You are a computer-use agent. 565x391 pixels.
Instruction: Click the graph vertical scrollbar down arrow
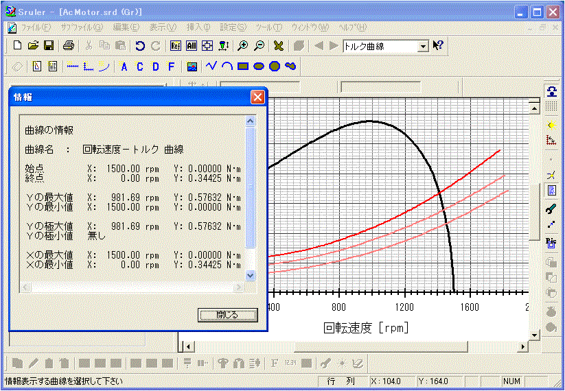pos(534,335)
